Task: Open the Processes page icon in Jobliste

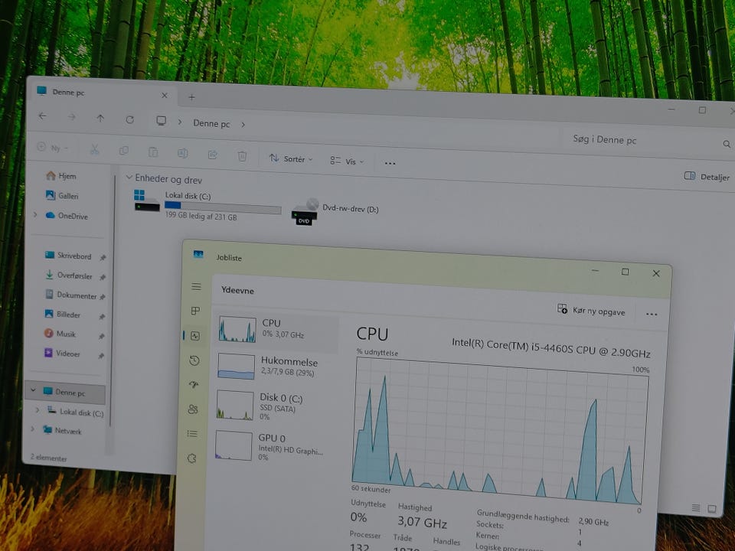Action: (x=195, y=311)
